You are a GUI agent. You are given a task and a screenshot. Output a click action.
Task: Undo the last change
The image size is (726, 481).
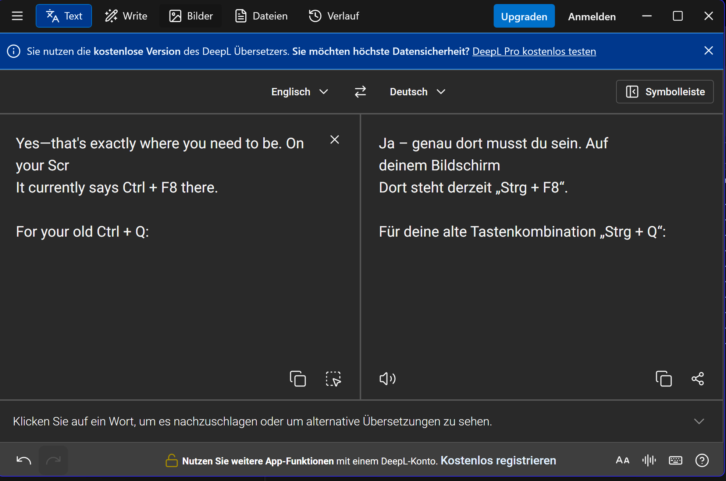(24, 460)
